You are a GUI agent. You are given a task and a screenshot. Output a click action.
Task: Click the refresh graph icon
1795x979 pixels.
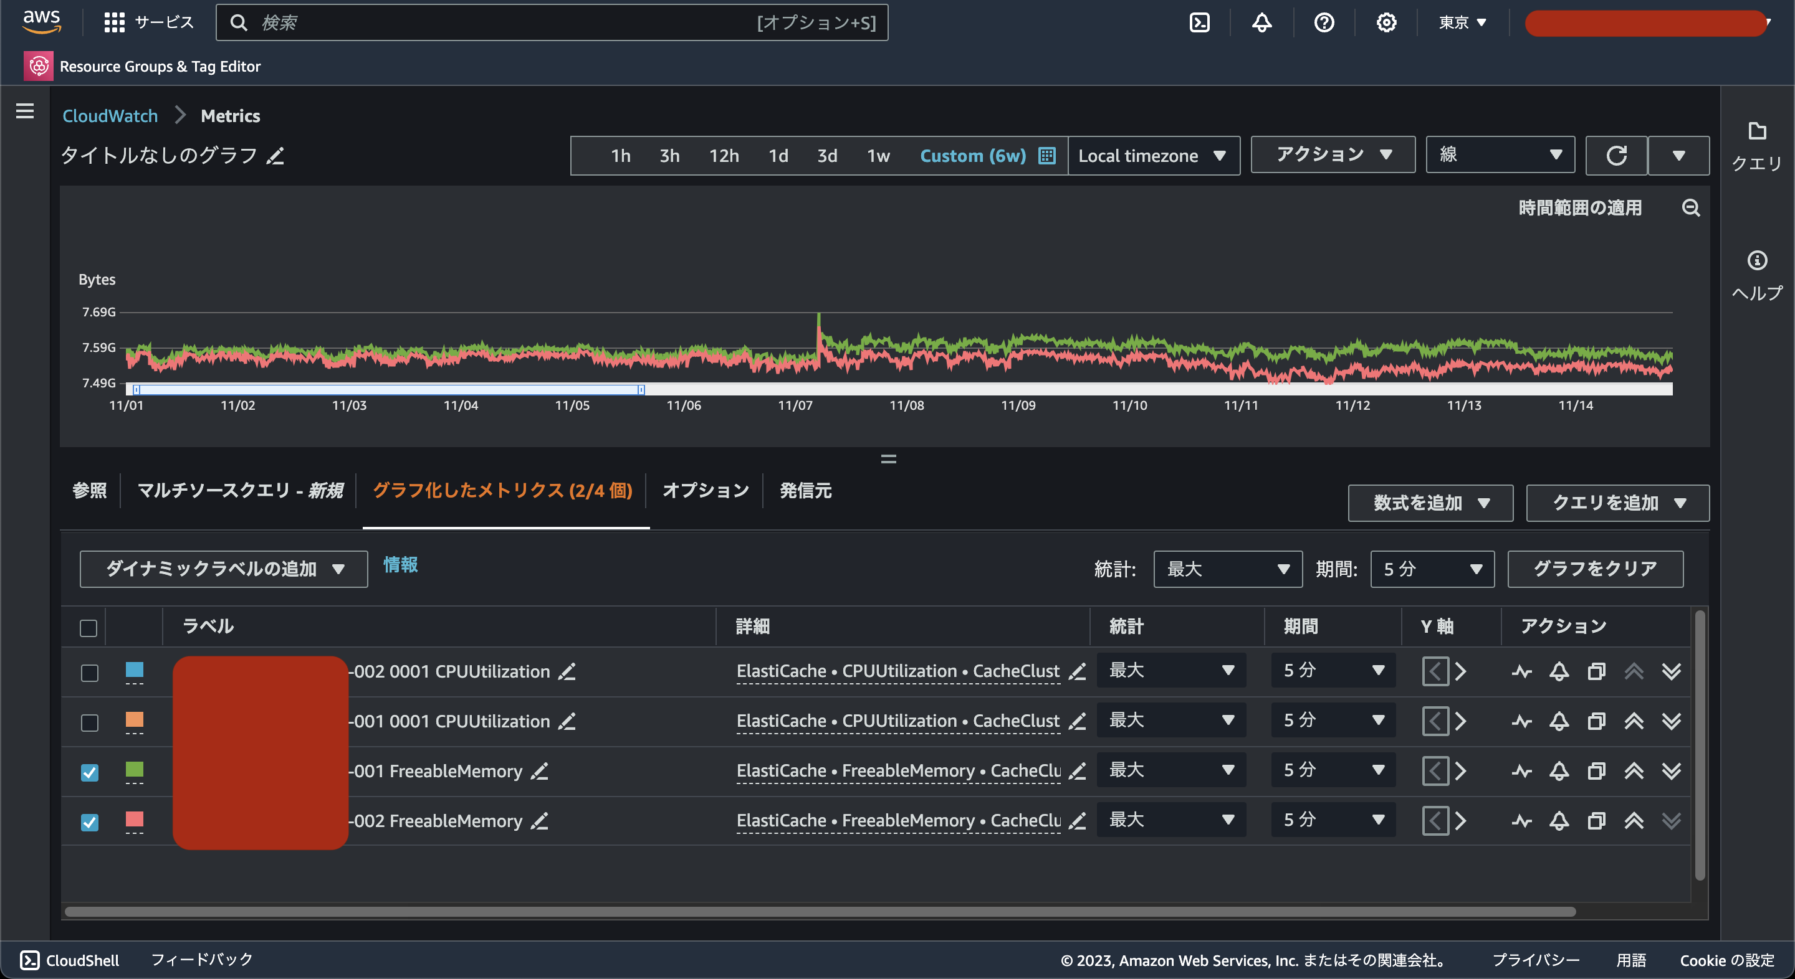[x=1616, y=155]
